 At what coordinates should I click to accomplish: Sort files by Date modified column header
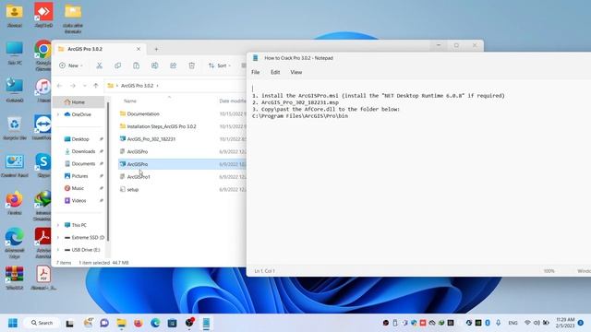[232, 101]
